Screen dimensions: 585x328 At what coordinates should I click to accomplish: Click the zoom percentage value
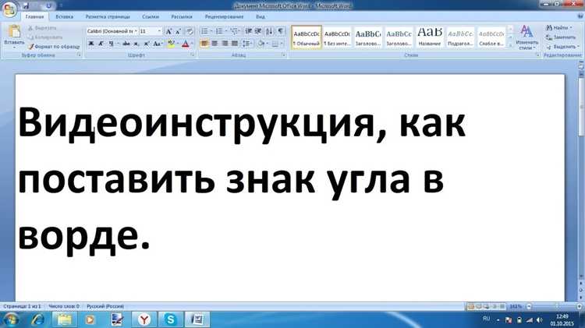tap(516, 306)
